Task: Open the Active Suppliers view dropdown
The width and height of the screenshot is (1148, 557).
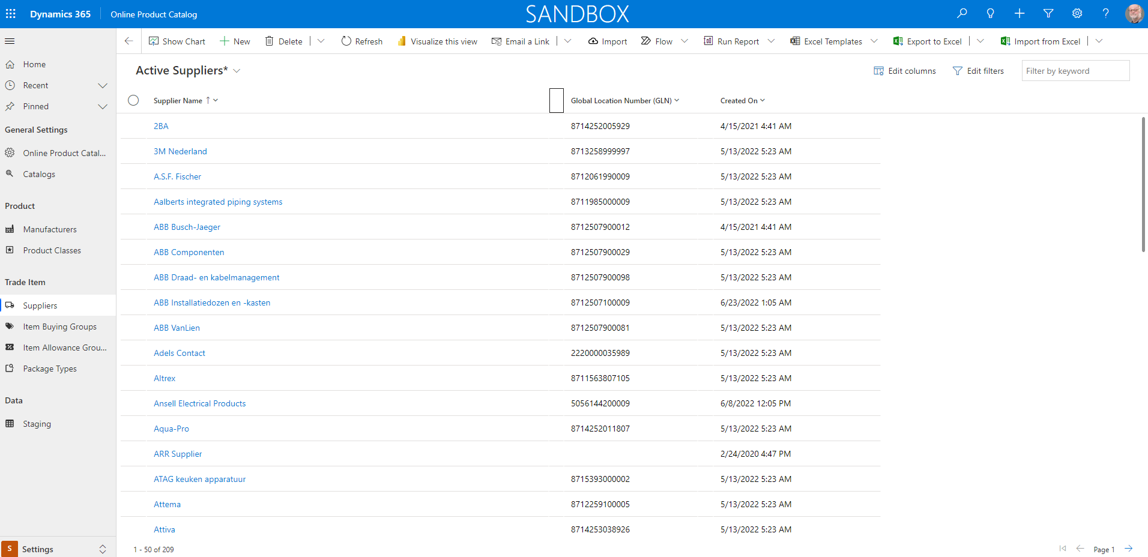Action: [x=237, y=71]
